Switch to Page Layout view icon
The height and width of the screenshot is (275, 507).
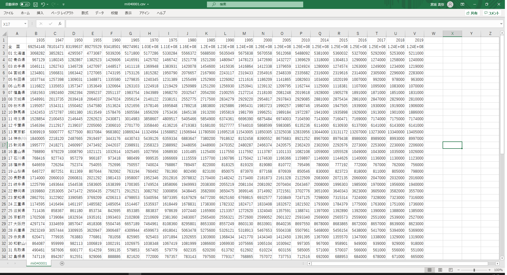[x=440, y=270]
